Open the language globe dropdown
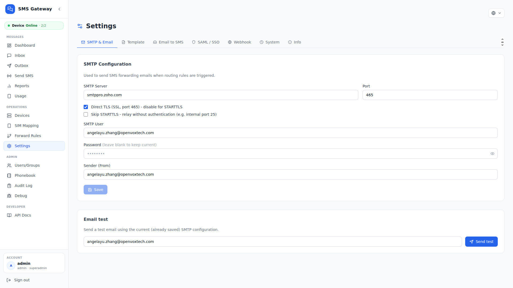The image size is (513, 288). [496, 13]
